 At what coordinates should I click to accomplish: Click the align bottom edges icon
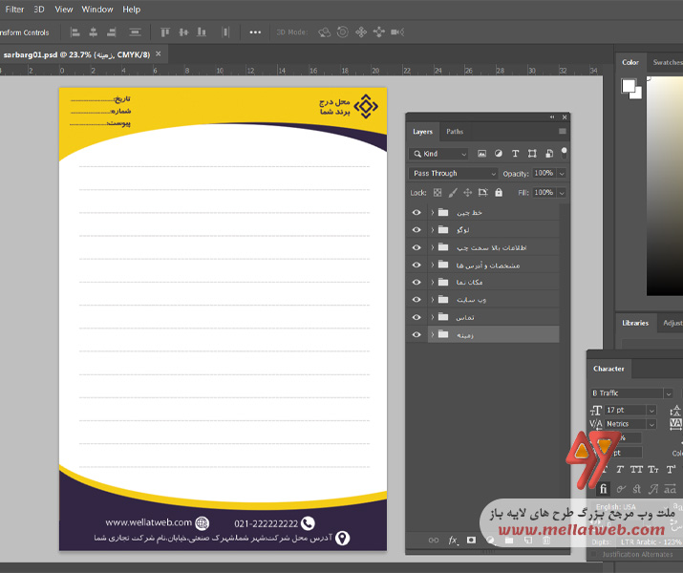pyautogui.click(x=202, y=32)
